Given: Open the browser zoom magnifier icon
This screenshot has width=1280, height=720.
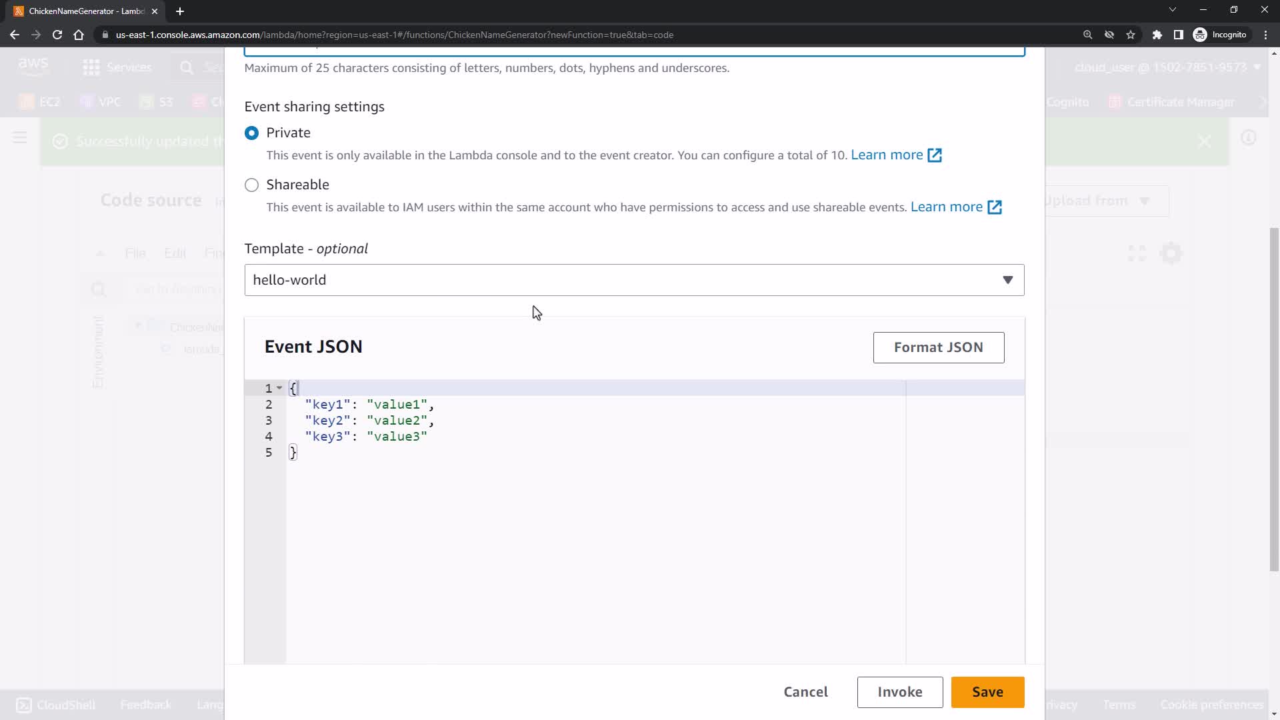Looking at the screenshot, I should 1087,35.
